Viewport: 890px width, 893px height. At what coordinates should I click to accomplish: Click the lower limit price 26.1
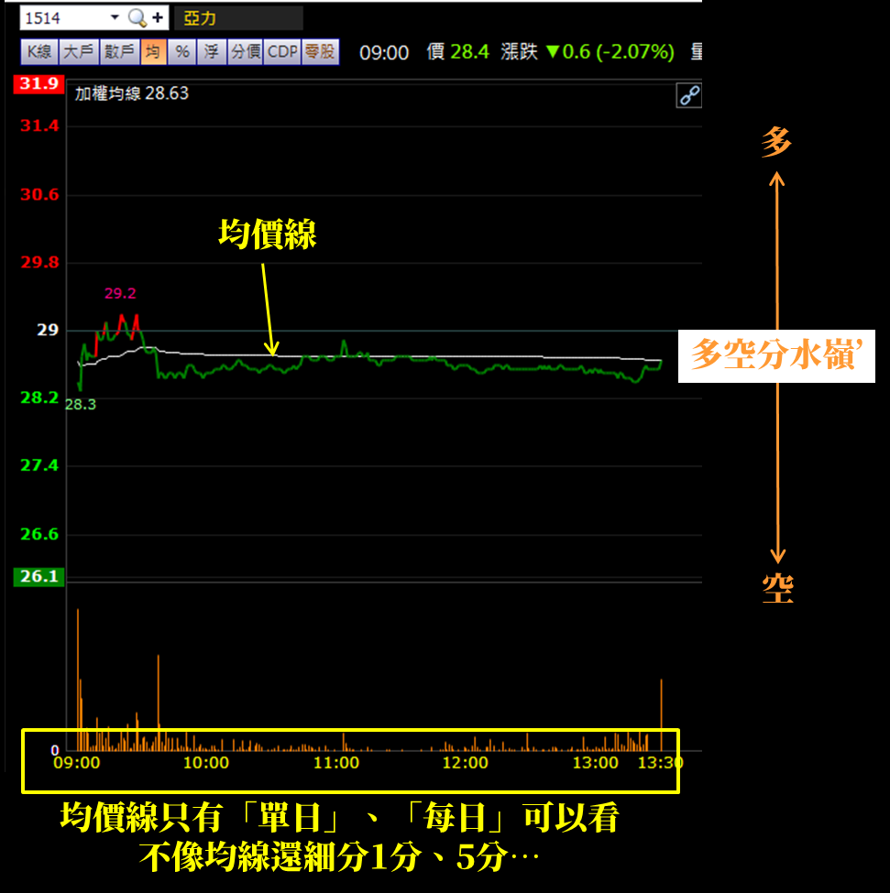(x=38, y=577)
